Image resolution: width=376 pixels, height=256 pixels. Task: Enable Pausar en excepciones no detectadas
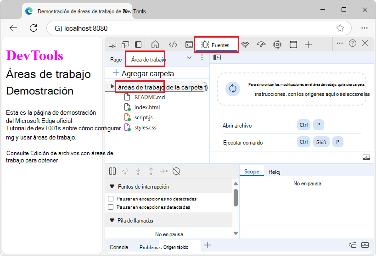111,199
